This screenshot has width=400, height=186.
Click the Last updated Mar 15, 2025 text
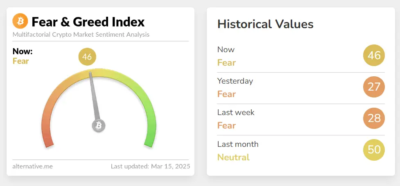point(150,166)
